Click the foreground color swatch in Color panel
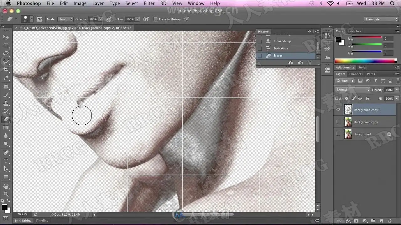Image resolution: width=401 pixels, height=225 pixels. point(338,39)
